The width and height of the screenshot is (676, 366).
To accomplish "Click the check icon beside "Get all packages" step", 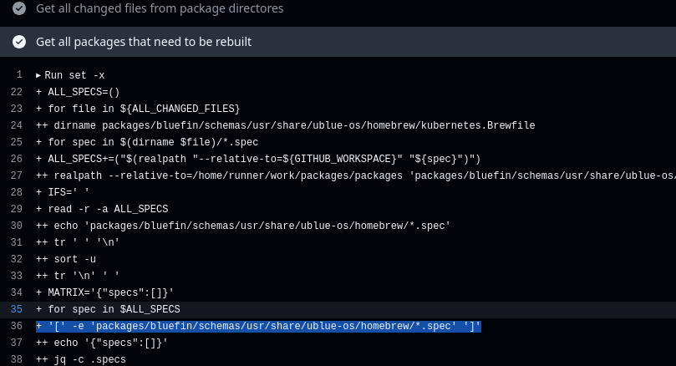I will tap(18, 42).
